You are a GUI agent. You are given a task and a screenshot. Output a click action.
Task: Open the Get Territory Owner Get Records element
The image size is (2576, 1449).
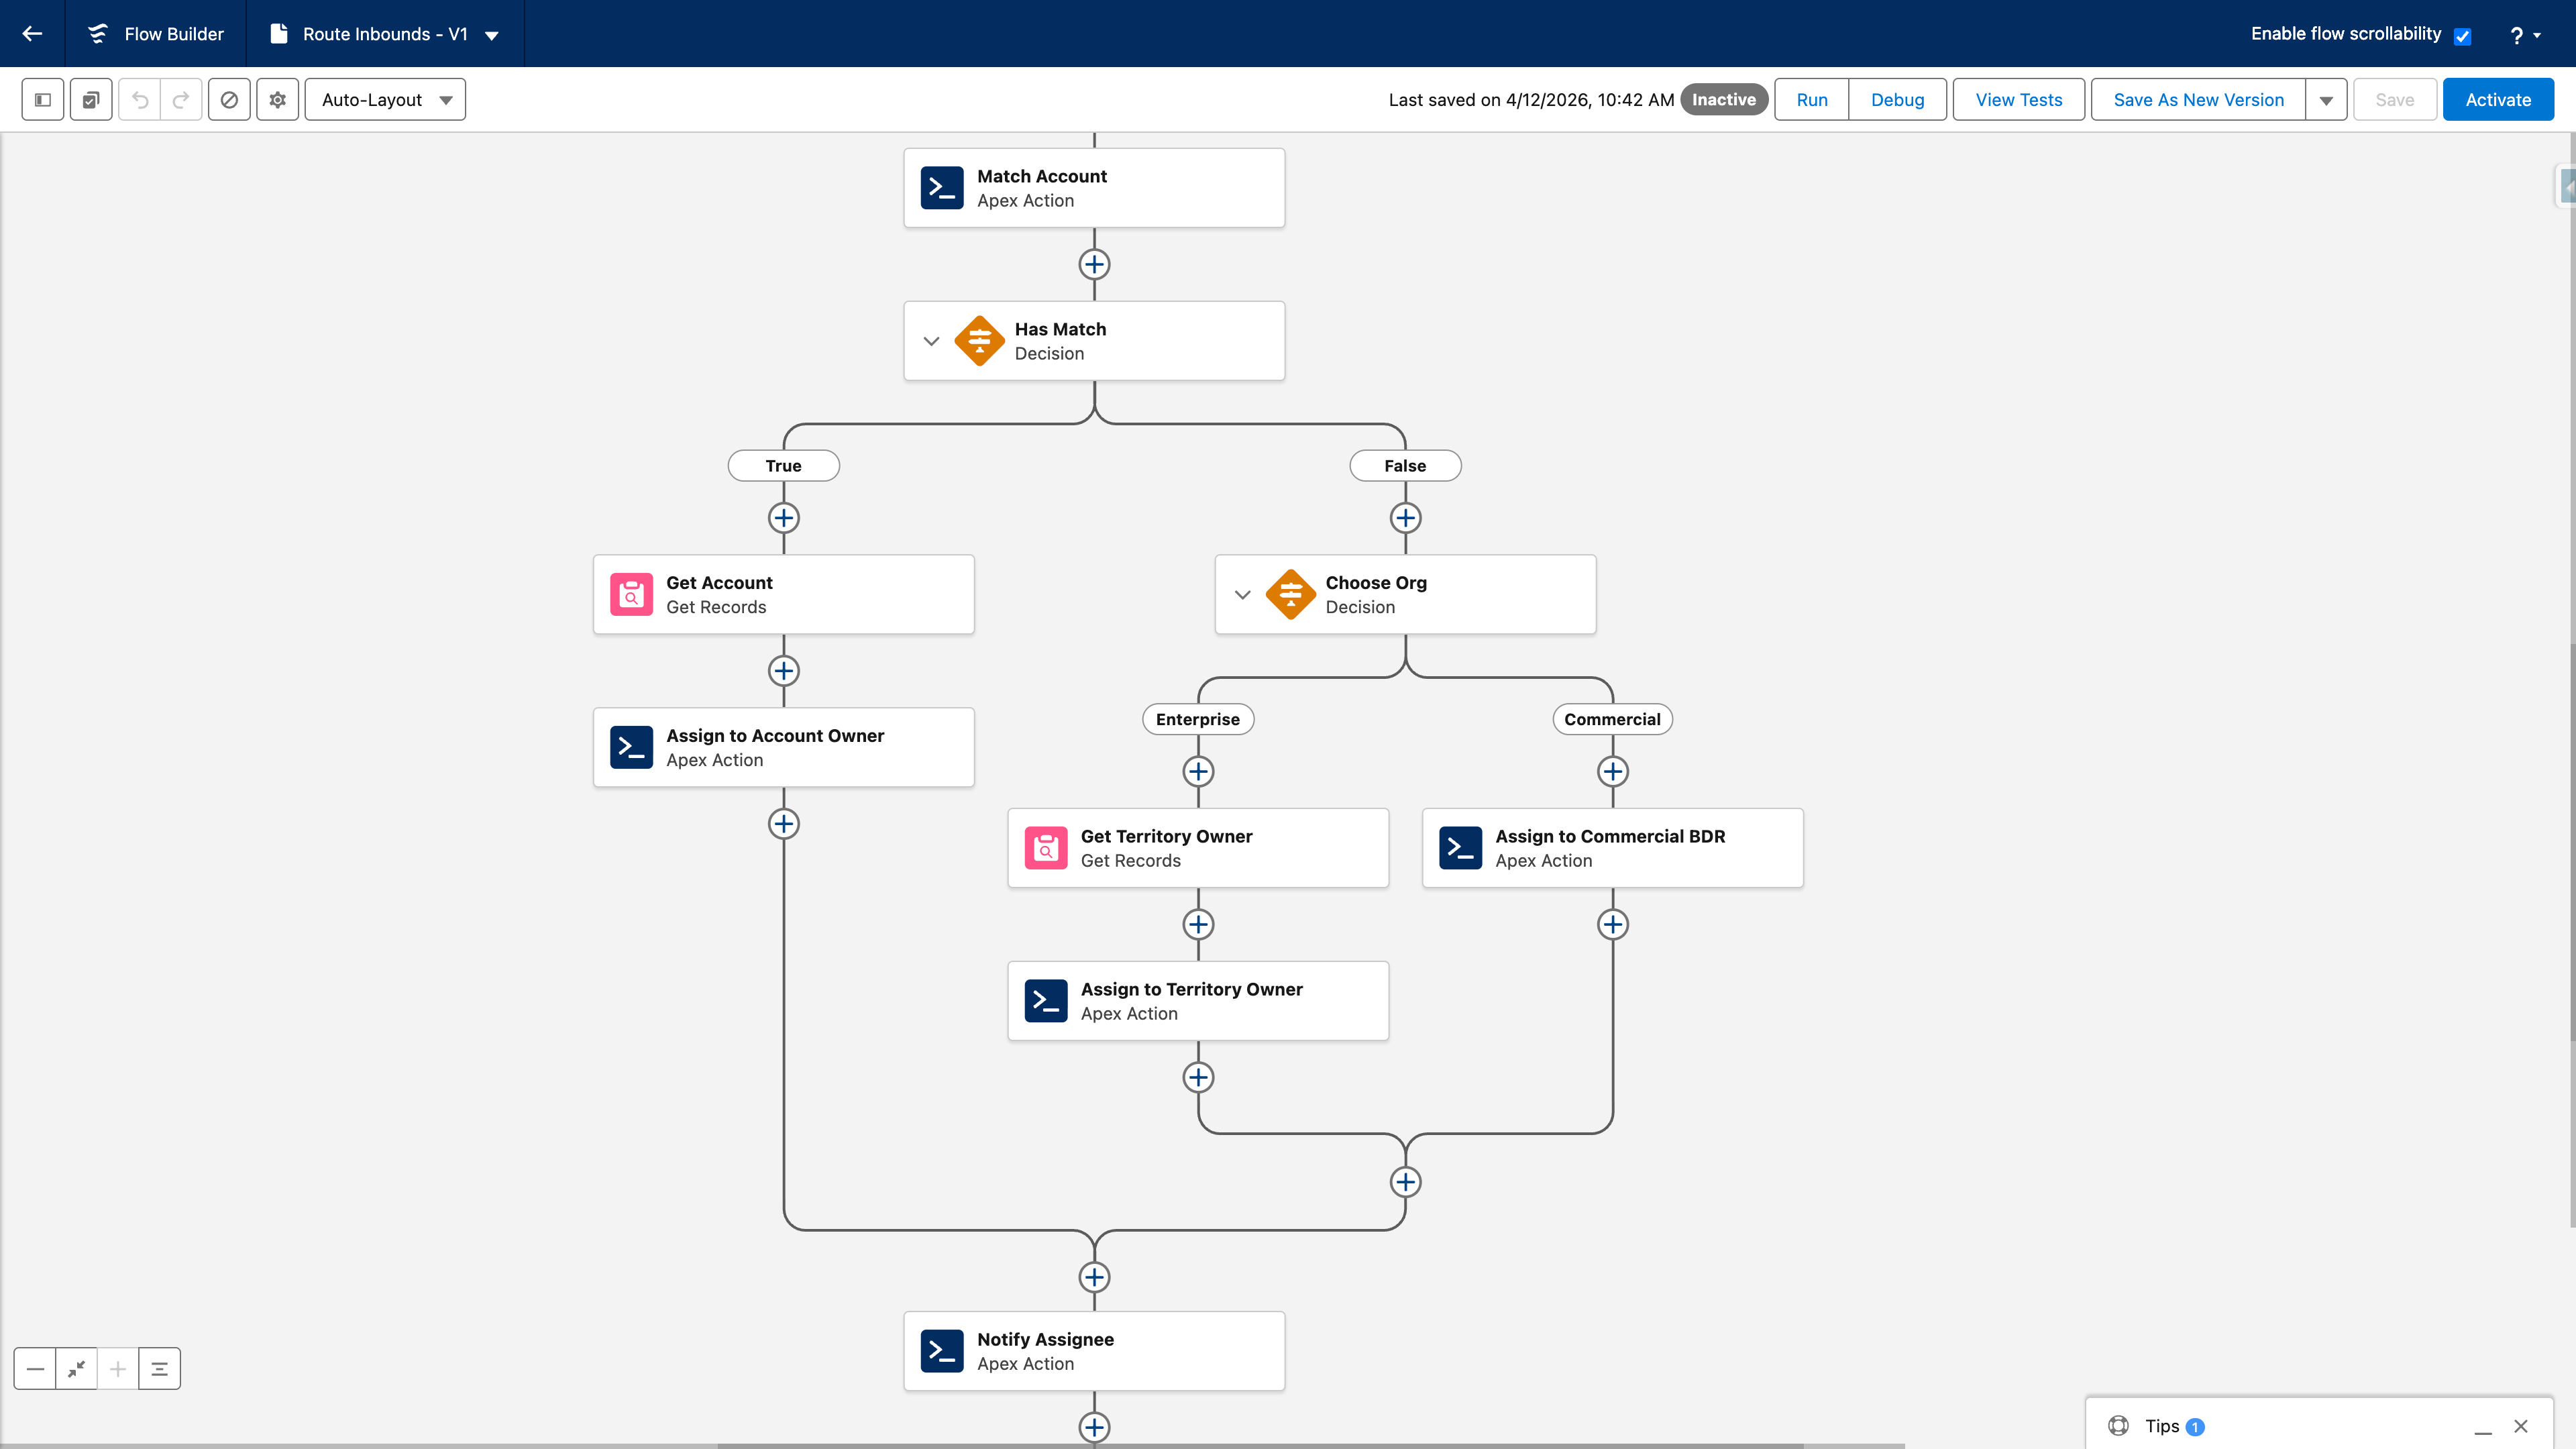pos(1197,847)
